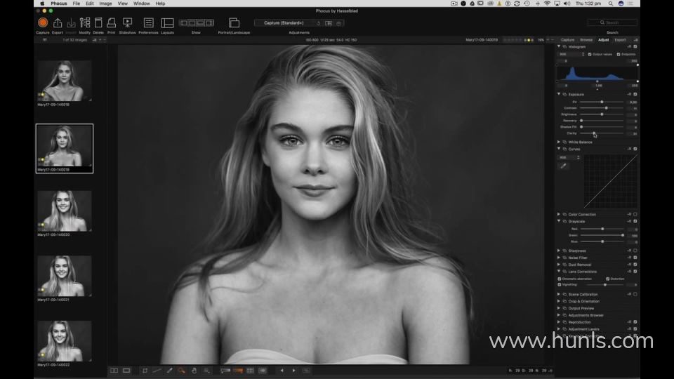The image size is (674, 379).
Task: Open the Capture (Standard+) adjustments dropdown
Action: [284, 22]
